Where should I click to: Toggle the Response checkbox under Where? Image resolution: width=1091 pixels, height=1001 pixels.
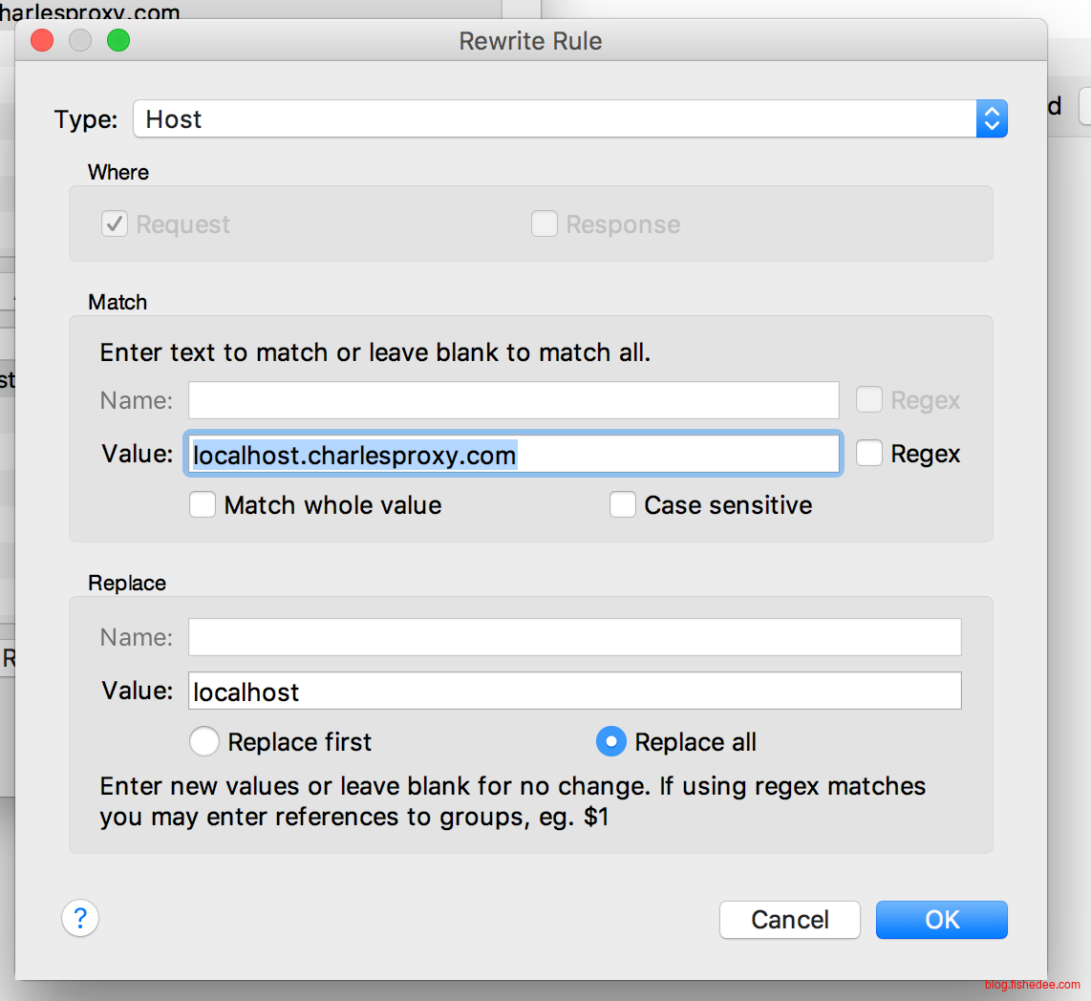pyautogui.click(x=544, y=224)
